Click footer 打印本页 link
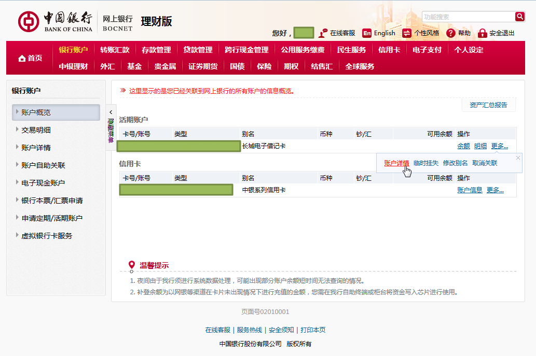The image size is (536, 356). click(x=313, y=330)
